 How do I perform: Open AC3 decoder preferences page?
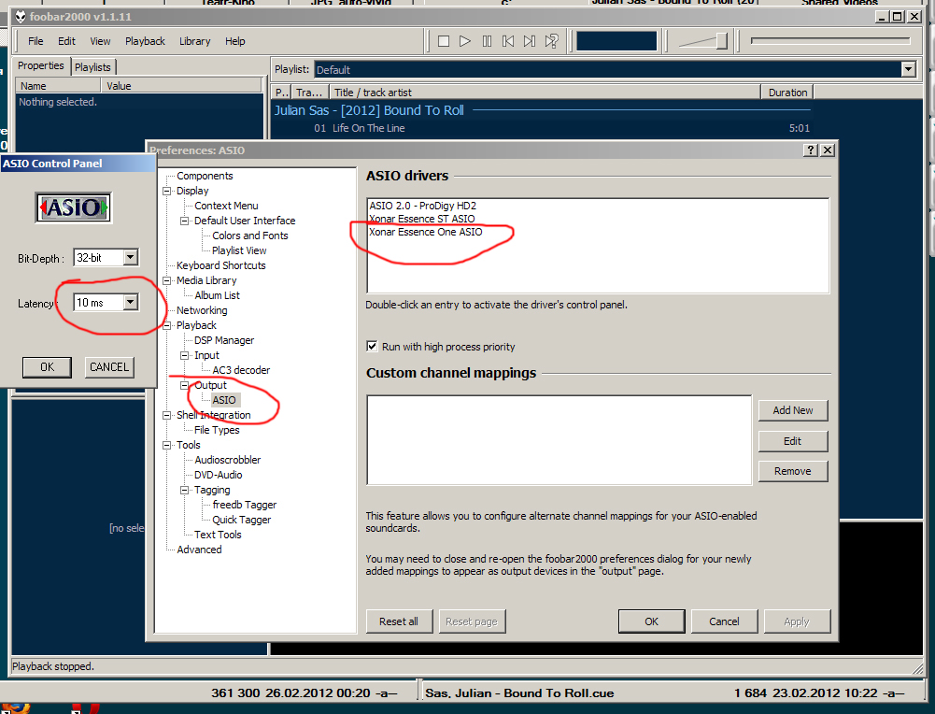coord(241,370)
